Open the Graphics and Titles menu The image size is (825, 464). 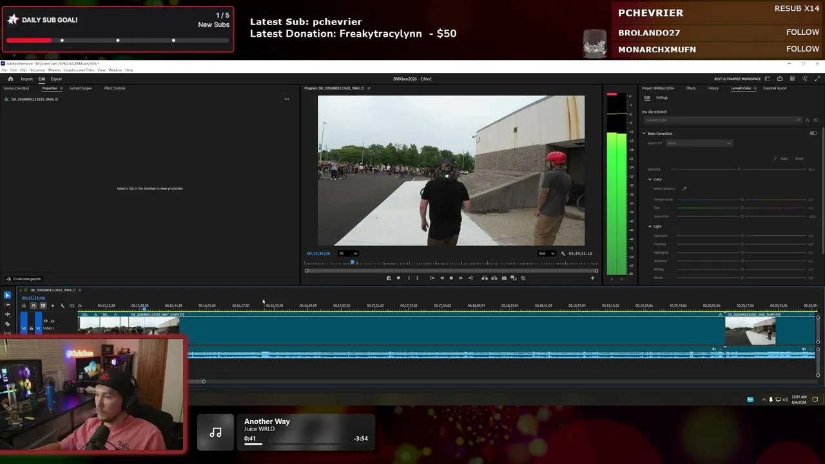pyautogui.click(x=79, y=70)
